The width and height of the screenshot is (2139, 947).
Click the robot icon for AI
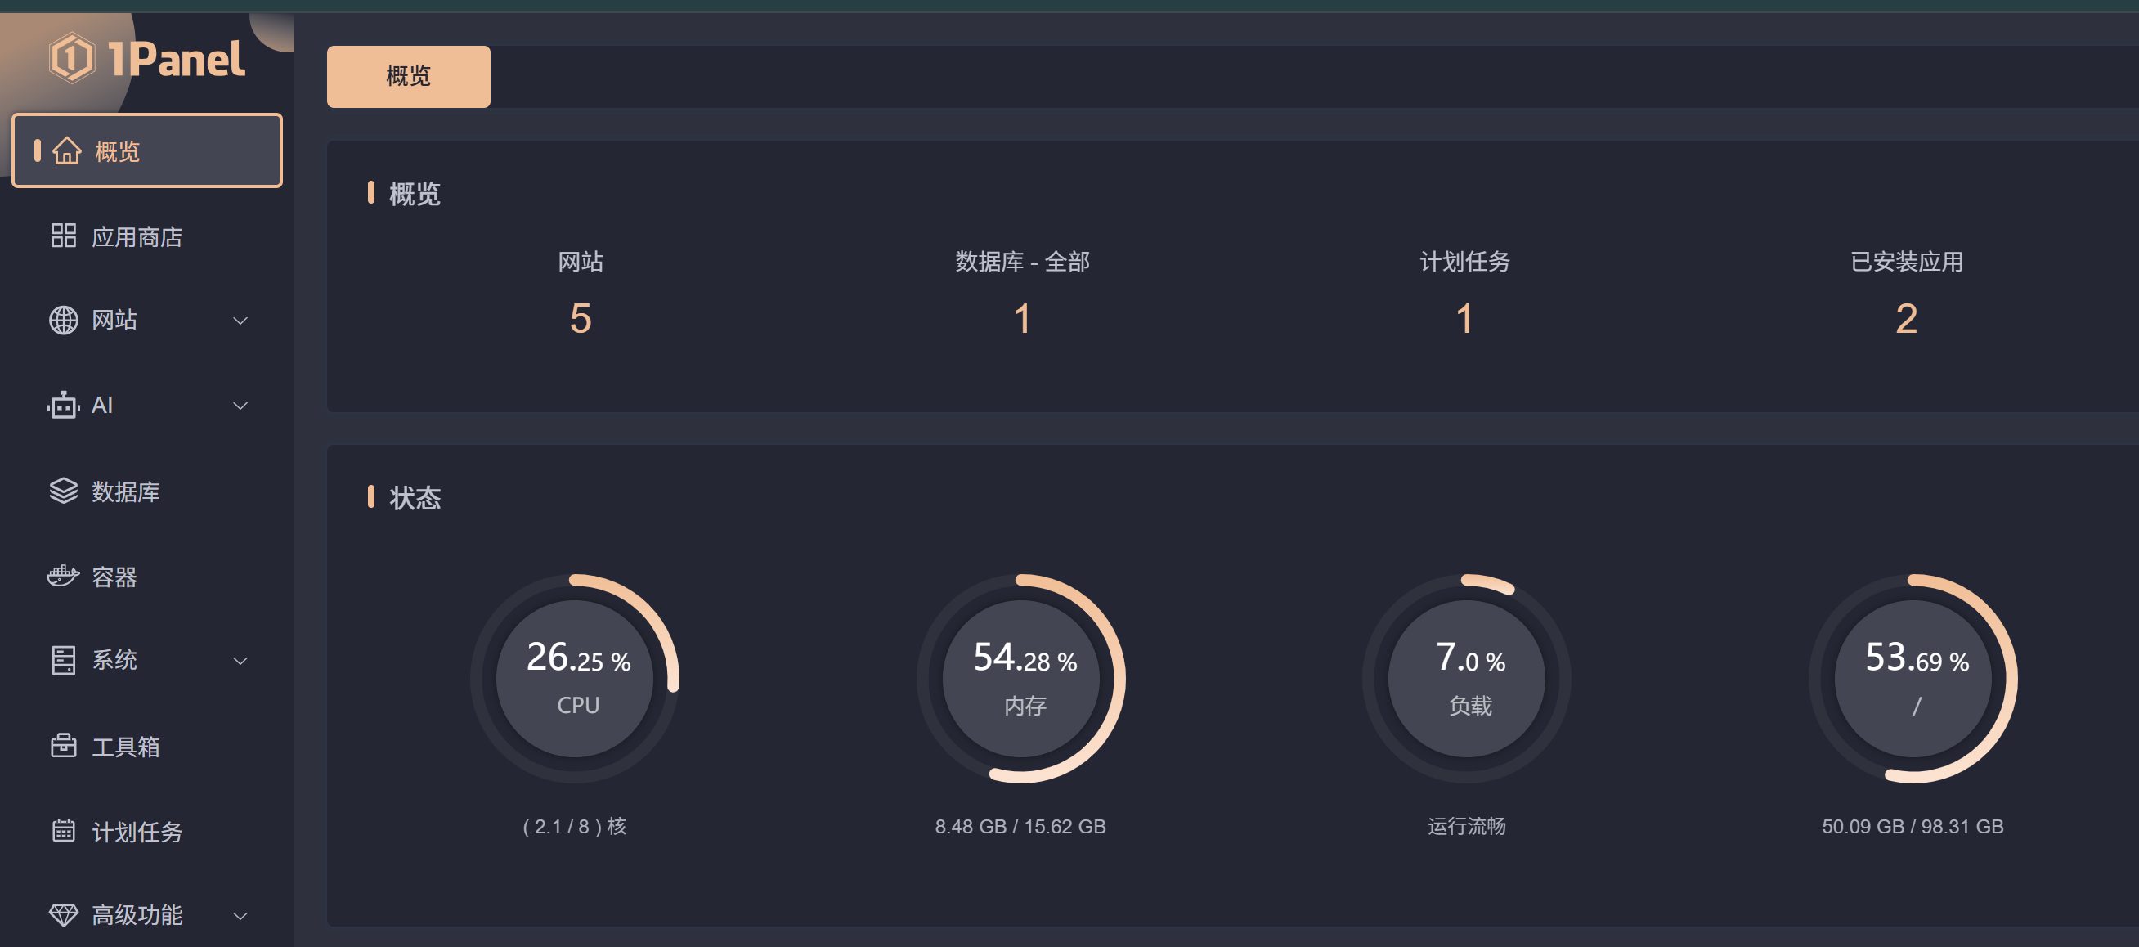coord(63,406)
